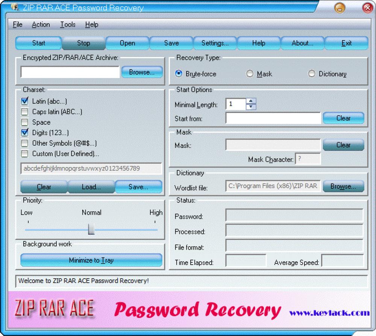Click the Start toolbar button
The width and height of the screenshot is (376, 336).
click(x=38, y=43)
